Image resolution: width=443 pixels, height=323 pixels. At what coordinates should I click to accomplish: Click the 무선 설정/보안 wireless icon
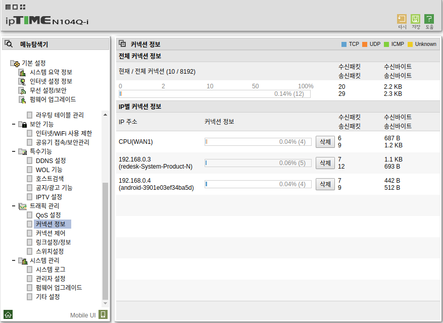click(x=22, y=90)
